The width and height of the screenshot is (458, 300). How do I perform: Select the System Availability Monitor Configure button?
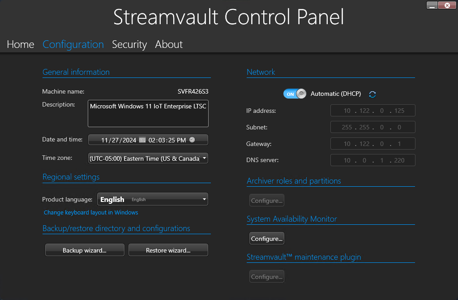[x=266, y=238]
